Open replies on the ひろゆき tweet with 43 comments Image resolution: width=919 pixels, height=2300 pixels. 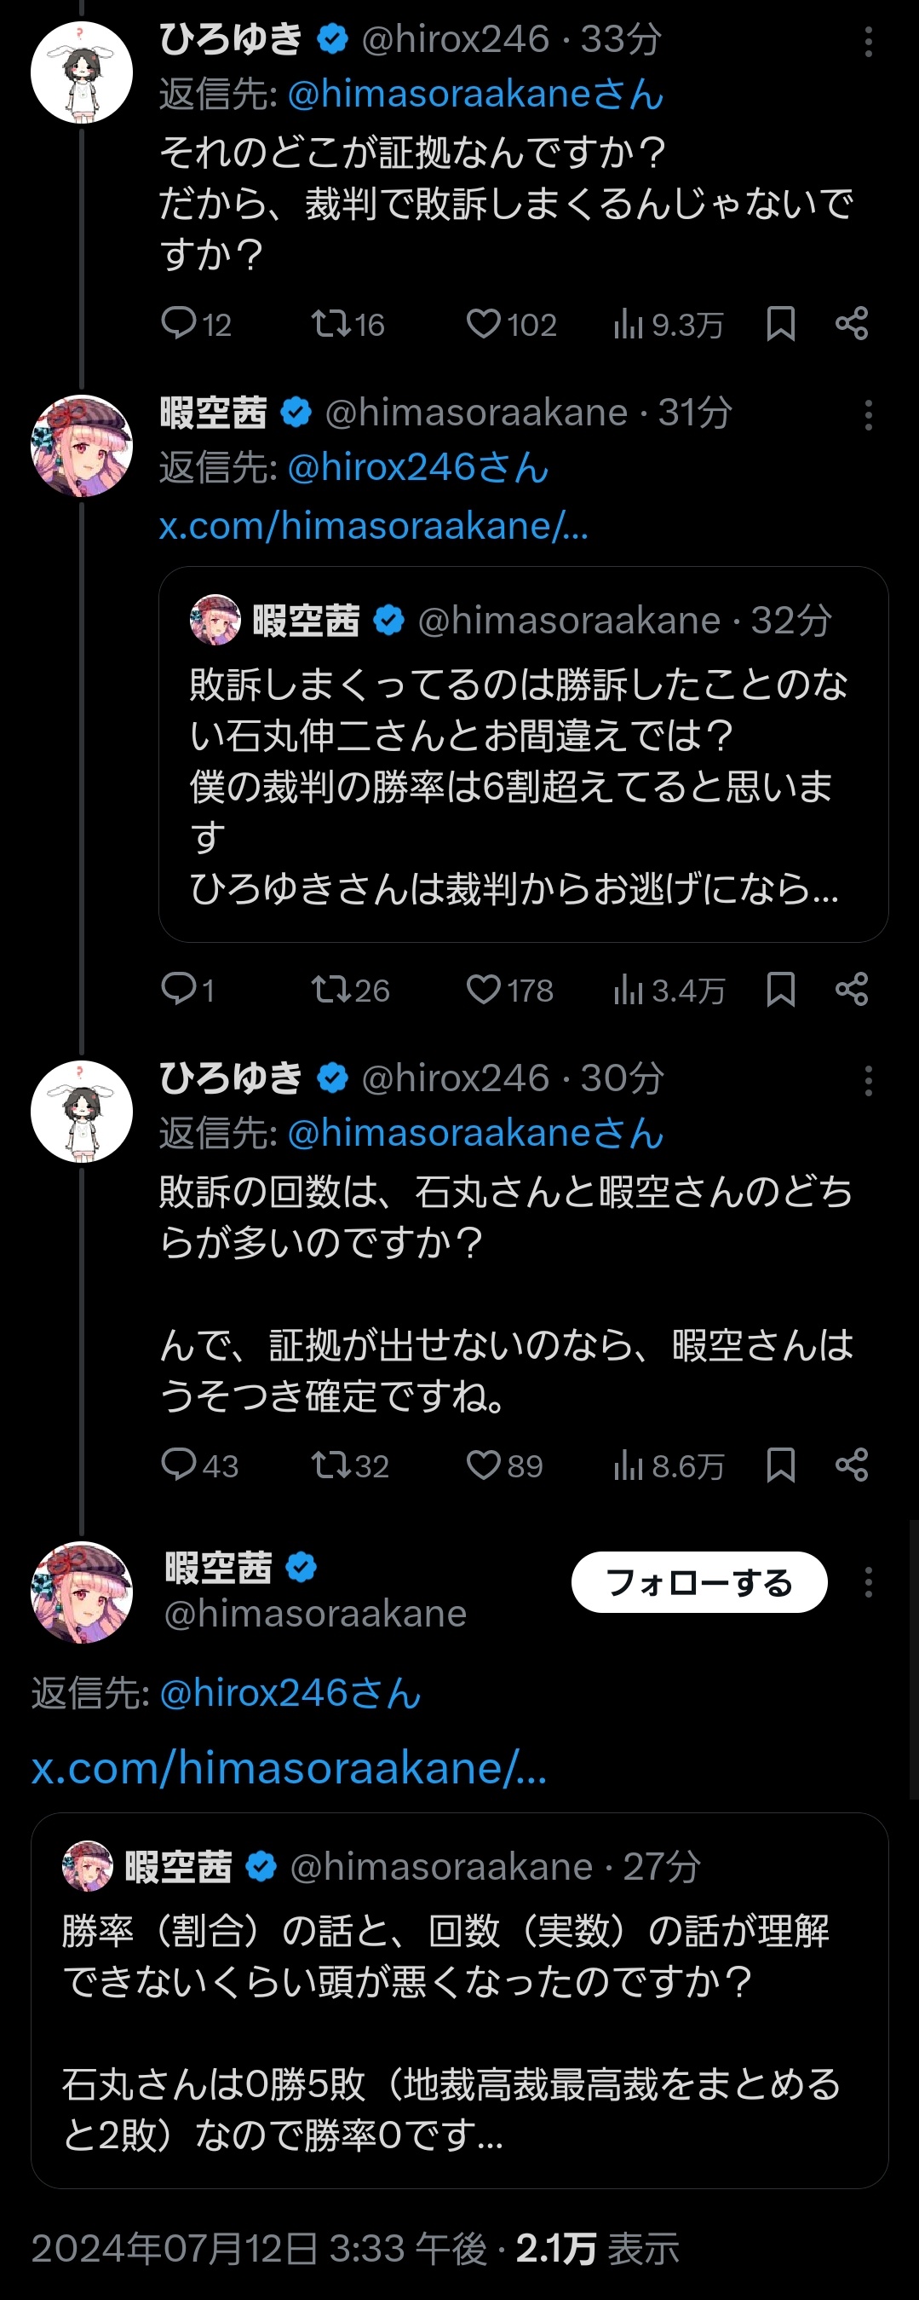click(177, 1465)
